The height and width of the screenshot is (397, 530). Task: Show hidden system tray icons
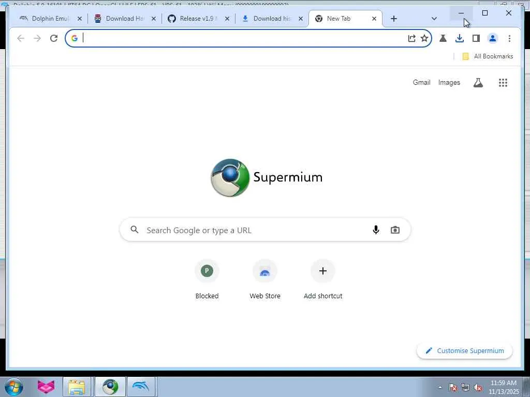pyautogui.click(x=440, y=388)
